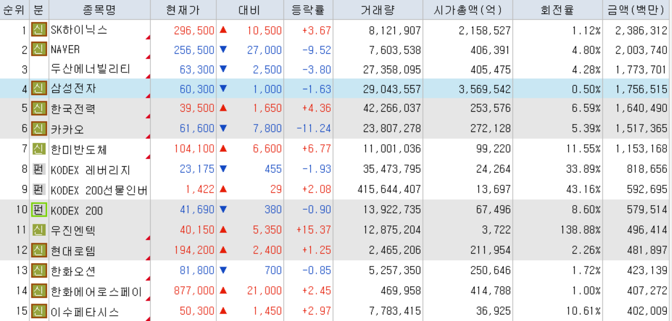
Task: Select the KODEX 200 name cell
Action: coord(99,210)
